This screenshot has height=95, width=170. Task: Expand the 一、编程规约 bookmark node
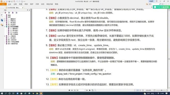click(5, 19)
